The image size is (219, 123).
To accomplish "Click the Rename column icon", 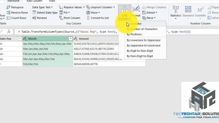I will (x=34, y=18).
